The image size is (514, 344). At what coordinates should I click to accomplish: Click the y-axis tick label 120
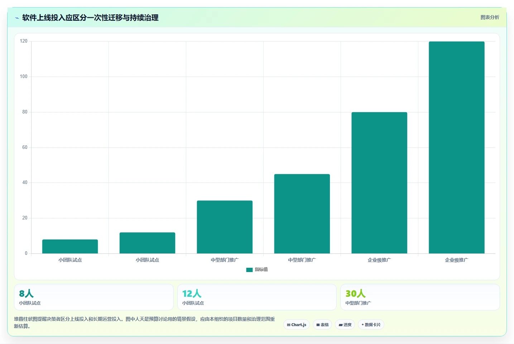point(24,41)
